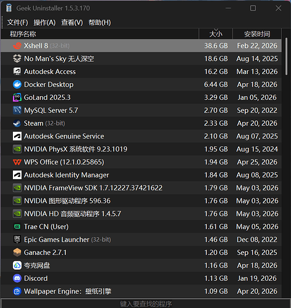The width and height of the screenshot is (291, 308).
Task: Click the 键入要查找的程序 search field
Action: pos(145,304)
